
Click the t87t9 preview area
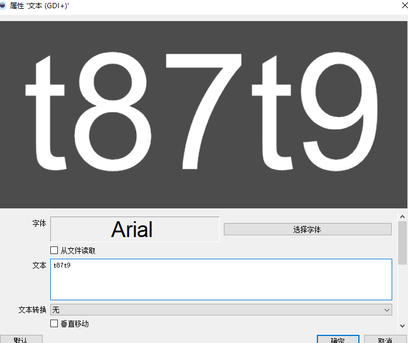[203, 115]
